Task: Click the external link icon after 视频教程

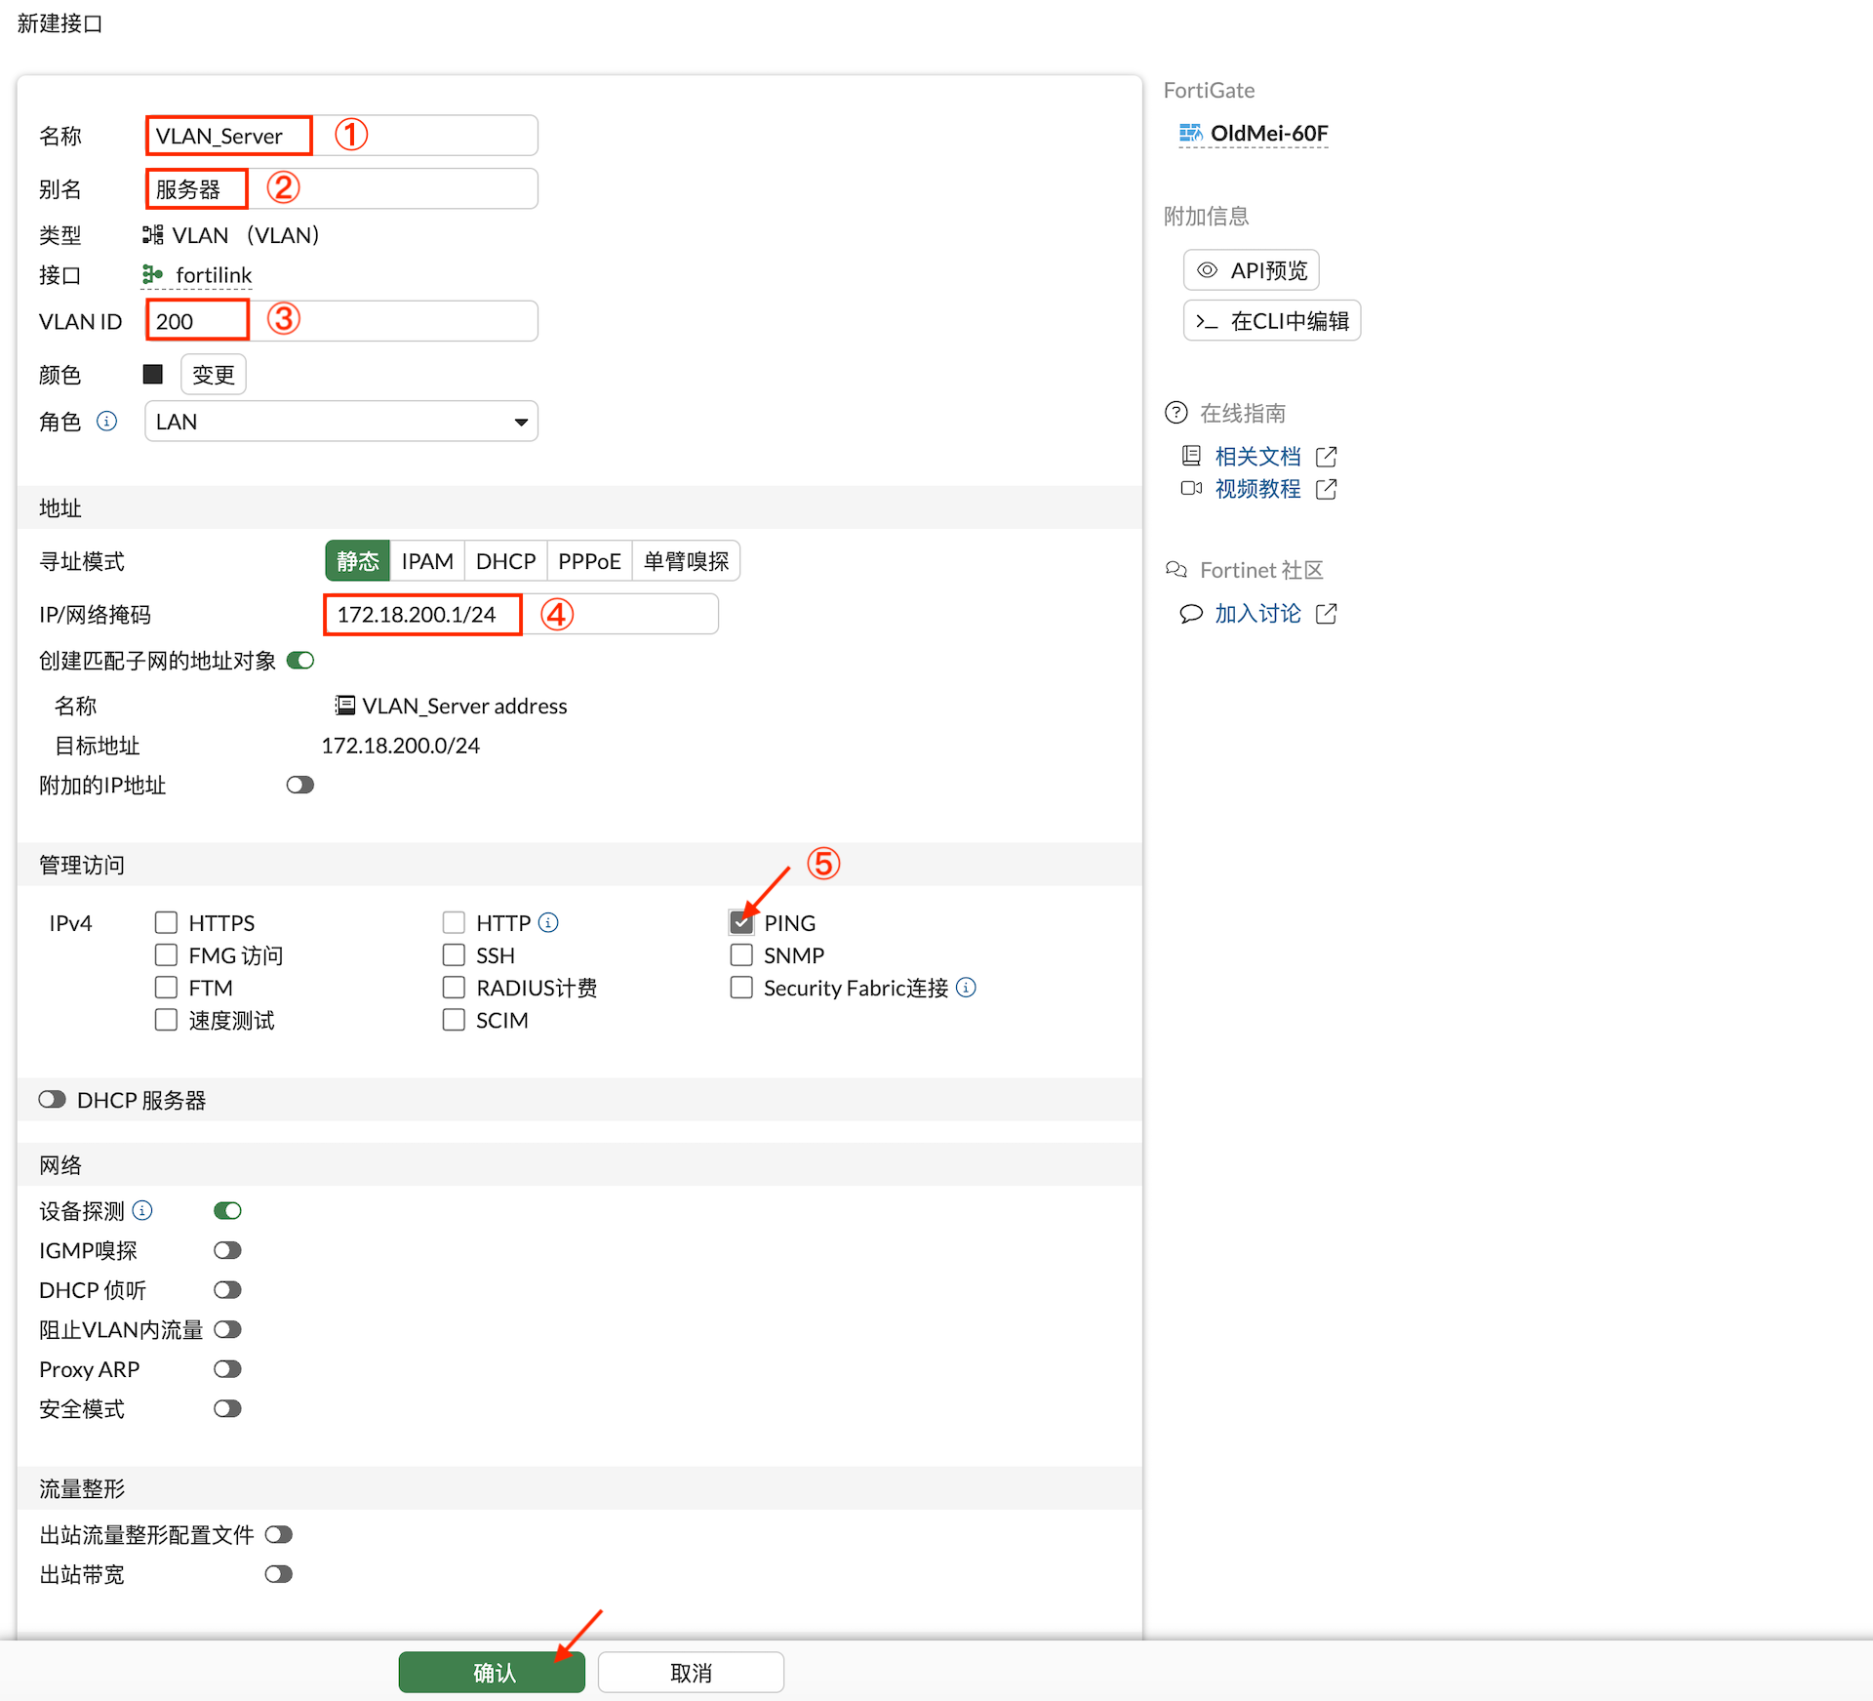Action: coord(1326,488)
